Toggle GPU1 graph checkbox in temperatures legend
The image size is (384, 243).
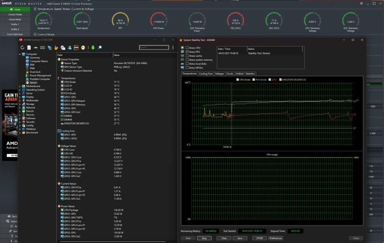pos(270,79)
